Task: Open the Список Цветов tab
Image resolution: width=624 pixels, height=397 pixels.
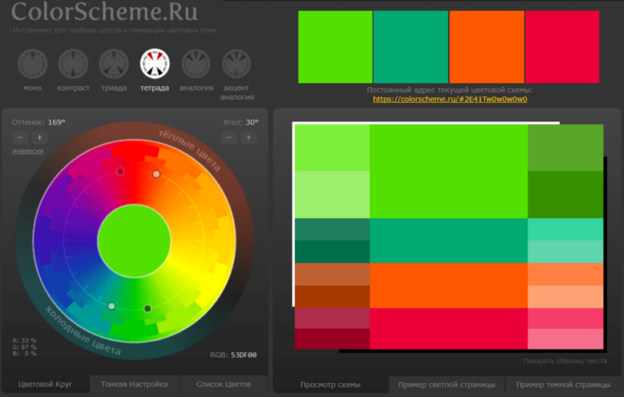Action: 224,385
